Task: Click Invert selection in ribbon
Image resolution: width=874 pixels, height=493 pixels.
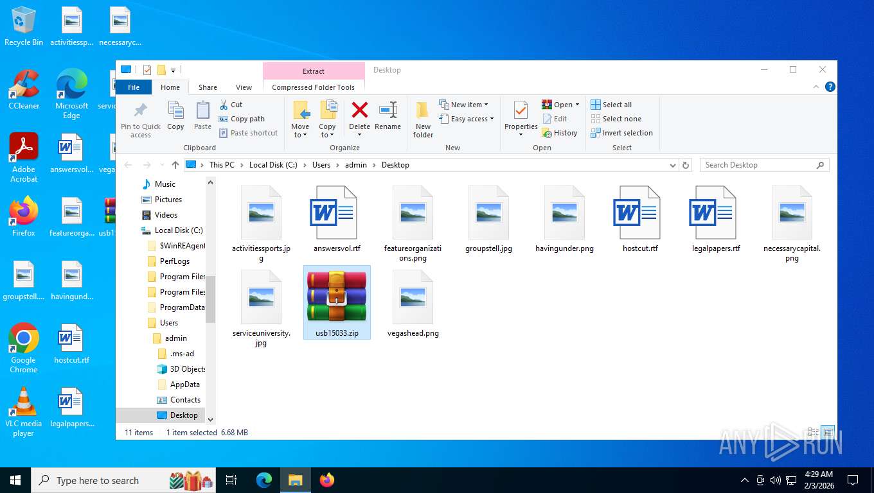Action: click(x=621, y=133)
